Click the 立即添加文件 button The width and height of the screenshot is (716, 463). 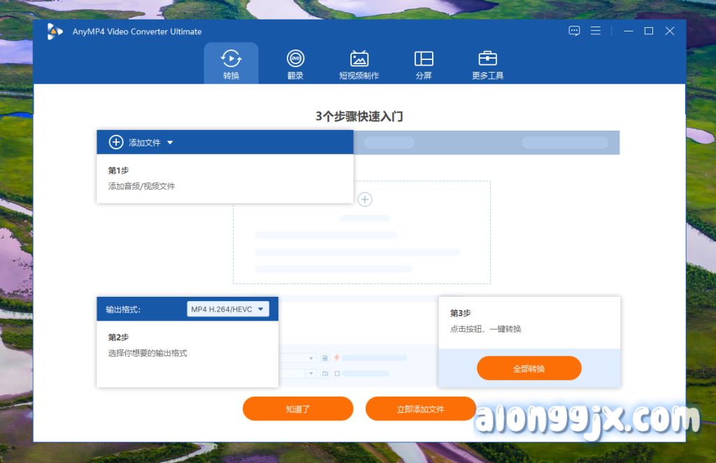click(420, 409)
